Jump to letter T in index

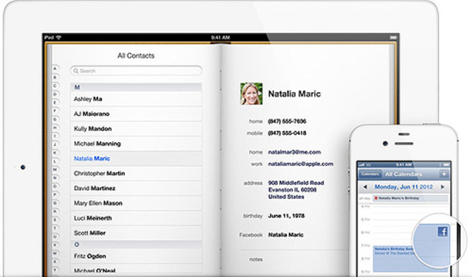point(55,228)
